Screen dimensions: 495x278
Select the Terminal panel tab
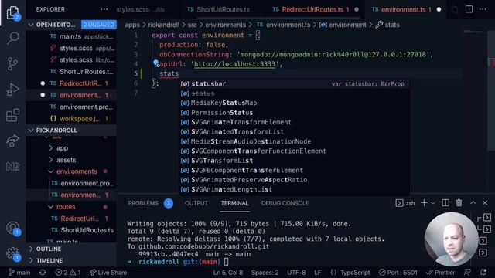(x=234, y=203)
